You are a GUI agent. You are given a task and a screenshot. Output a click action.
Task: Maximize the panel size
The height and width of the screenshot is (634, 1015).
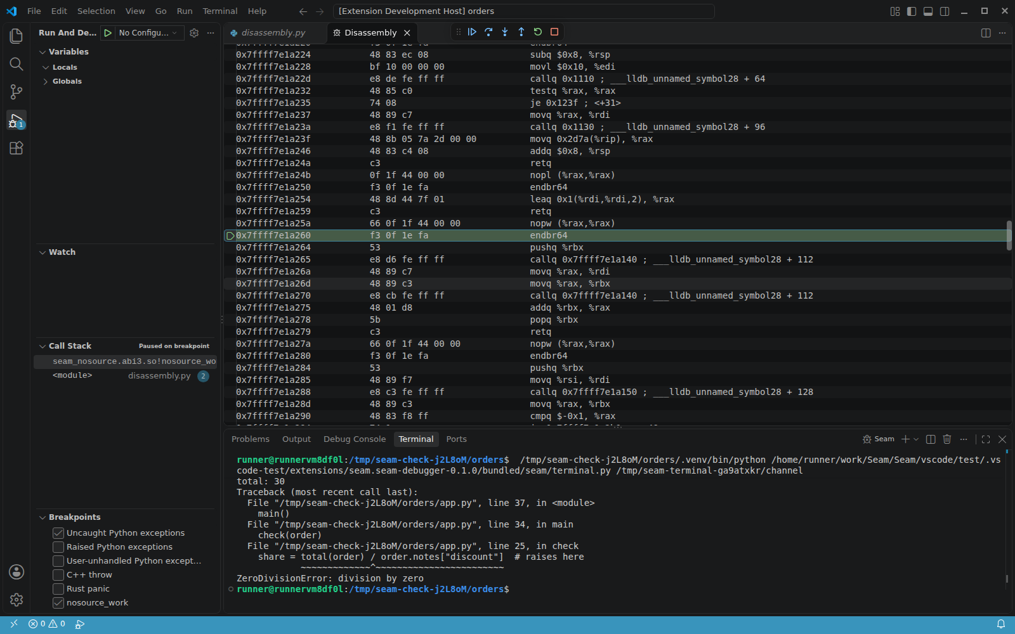986,439
